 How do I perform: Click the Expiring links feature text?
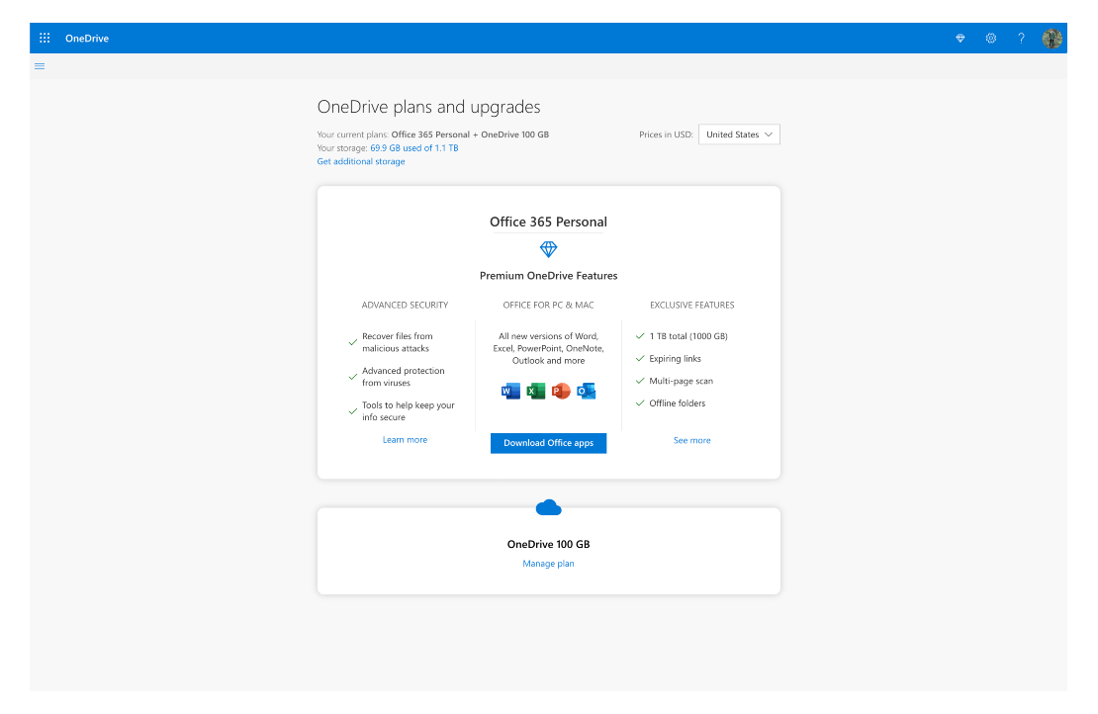675,358
